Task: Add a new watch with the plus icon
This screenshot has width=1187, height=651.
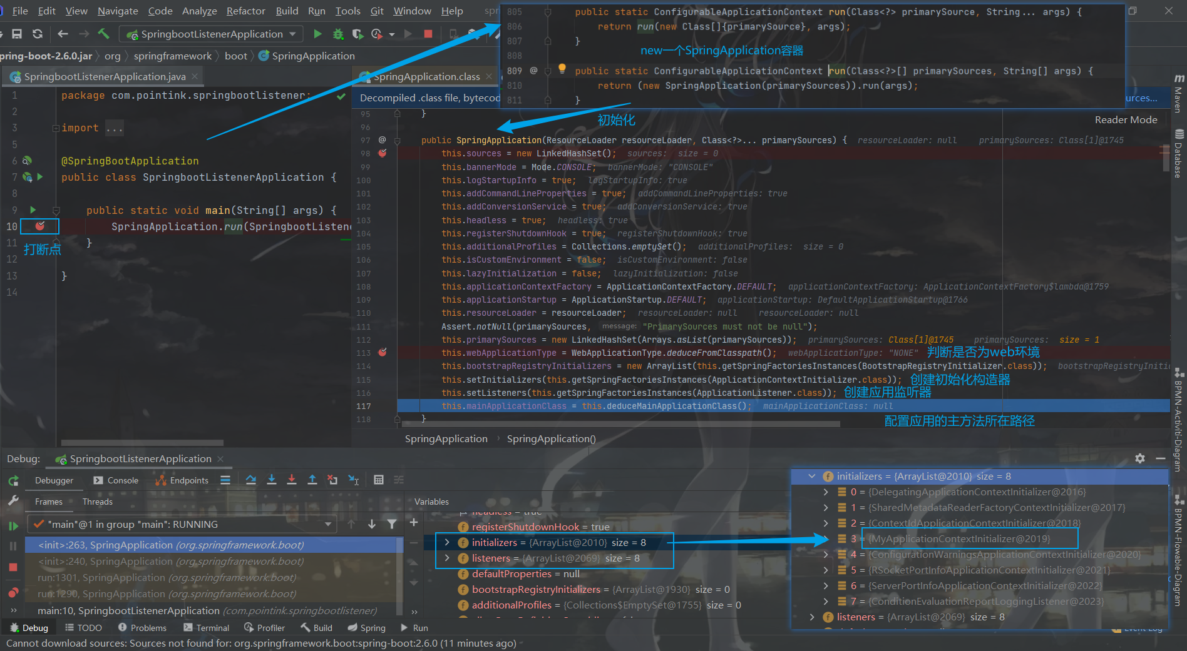Action: point(414,522)
